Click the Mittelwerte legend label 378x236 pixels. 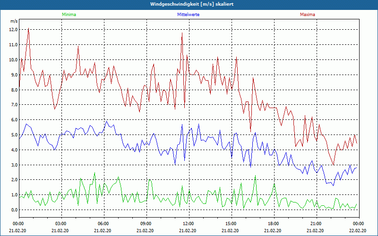188,15
